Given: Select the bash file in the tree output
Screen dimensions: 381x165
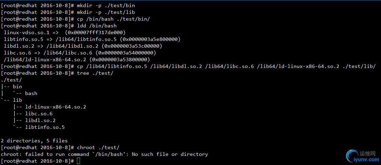Looking at the screenshot, I should pos(31,93).
